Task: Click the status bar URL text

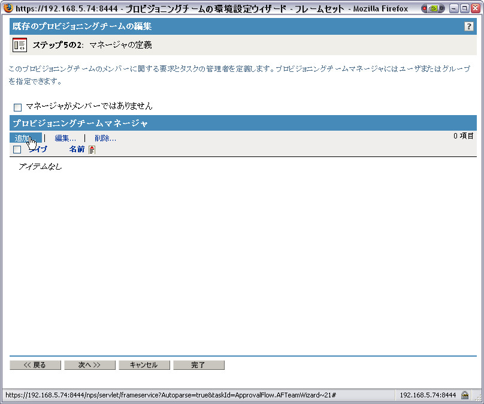Action: tap(171, 395)
